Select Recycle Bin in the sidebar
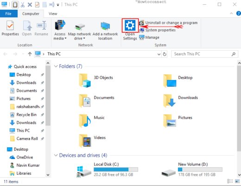 tap(26, 115)
